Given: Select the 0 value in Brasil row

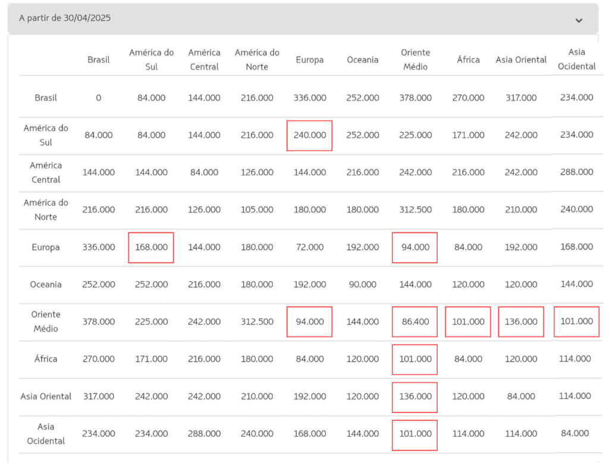Looking at the screenshot, I should (x=99, y=98).
